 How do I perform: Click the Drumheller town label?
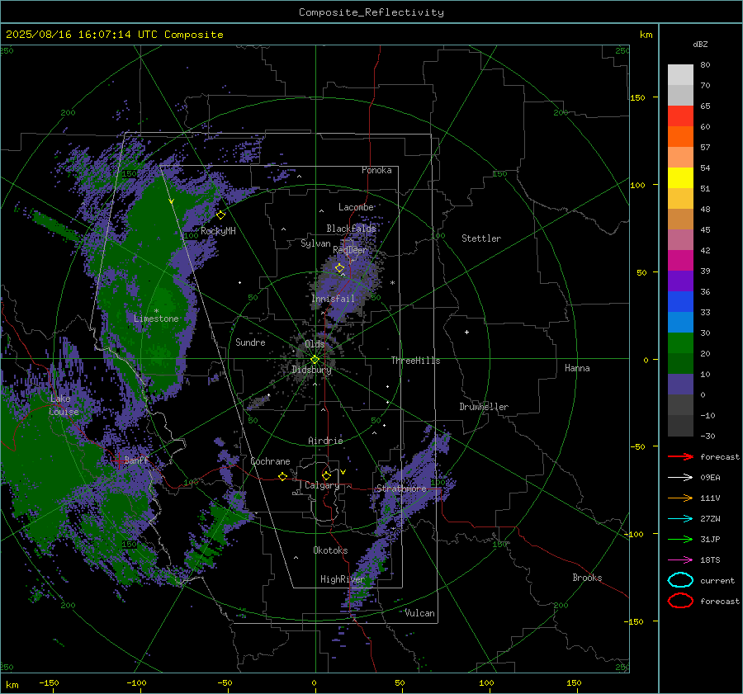point(484,407)
